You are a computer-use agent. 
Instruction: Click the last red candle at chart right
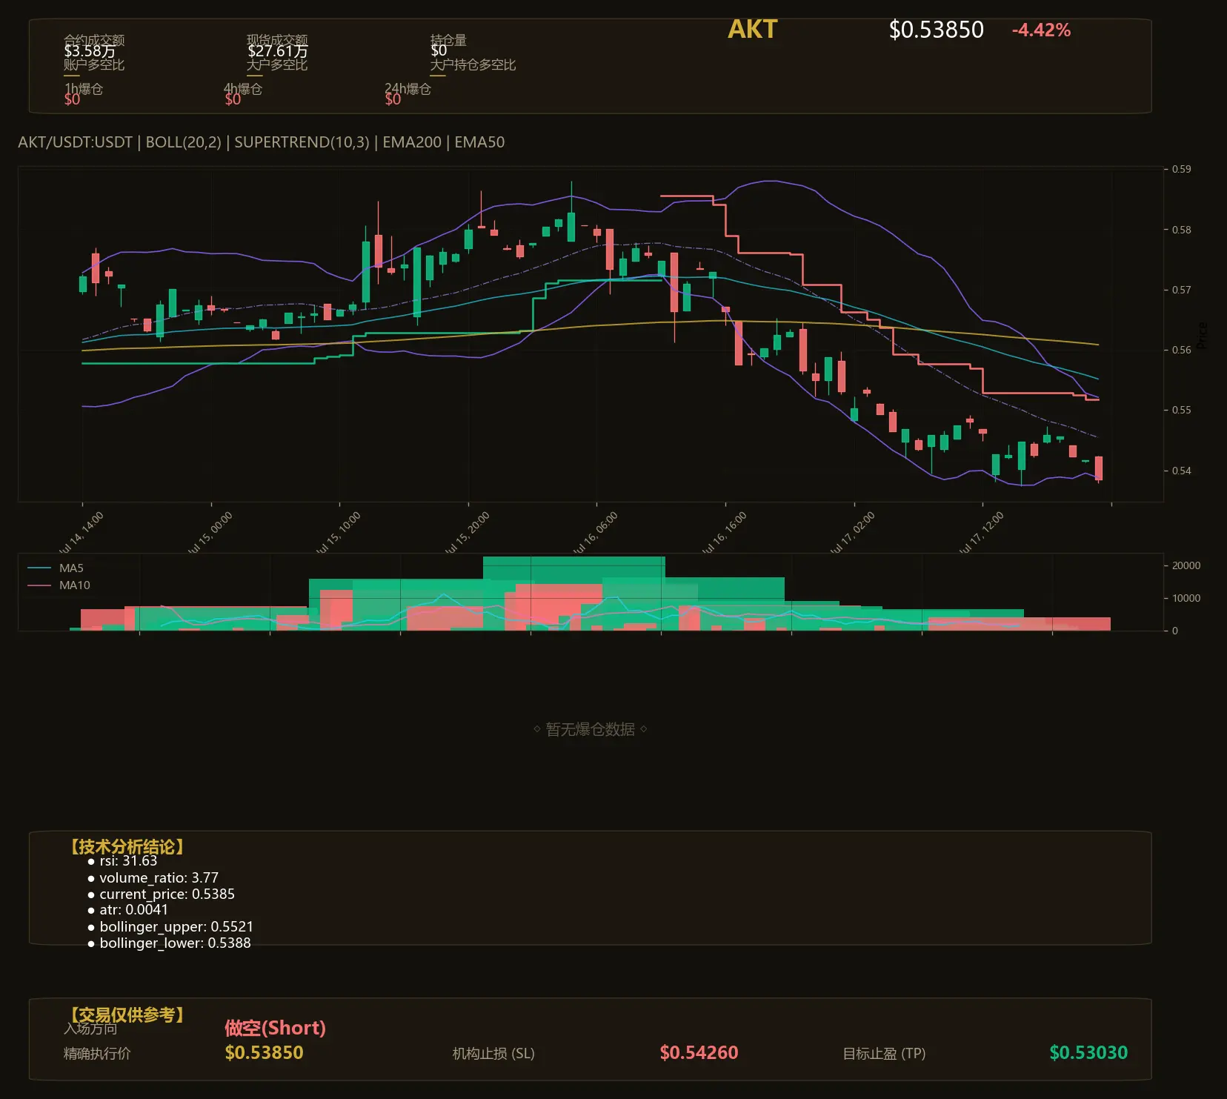[1098, 468]
